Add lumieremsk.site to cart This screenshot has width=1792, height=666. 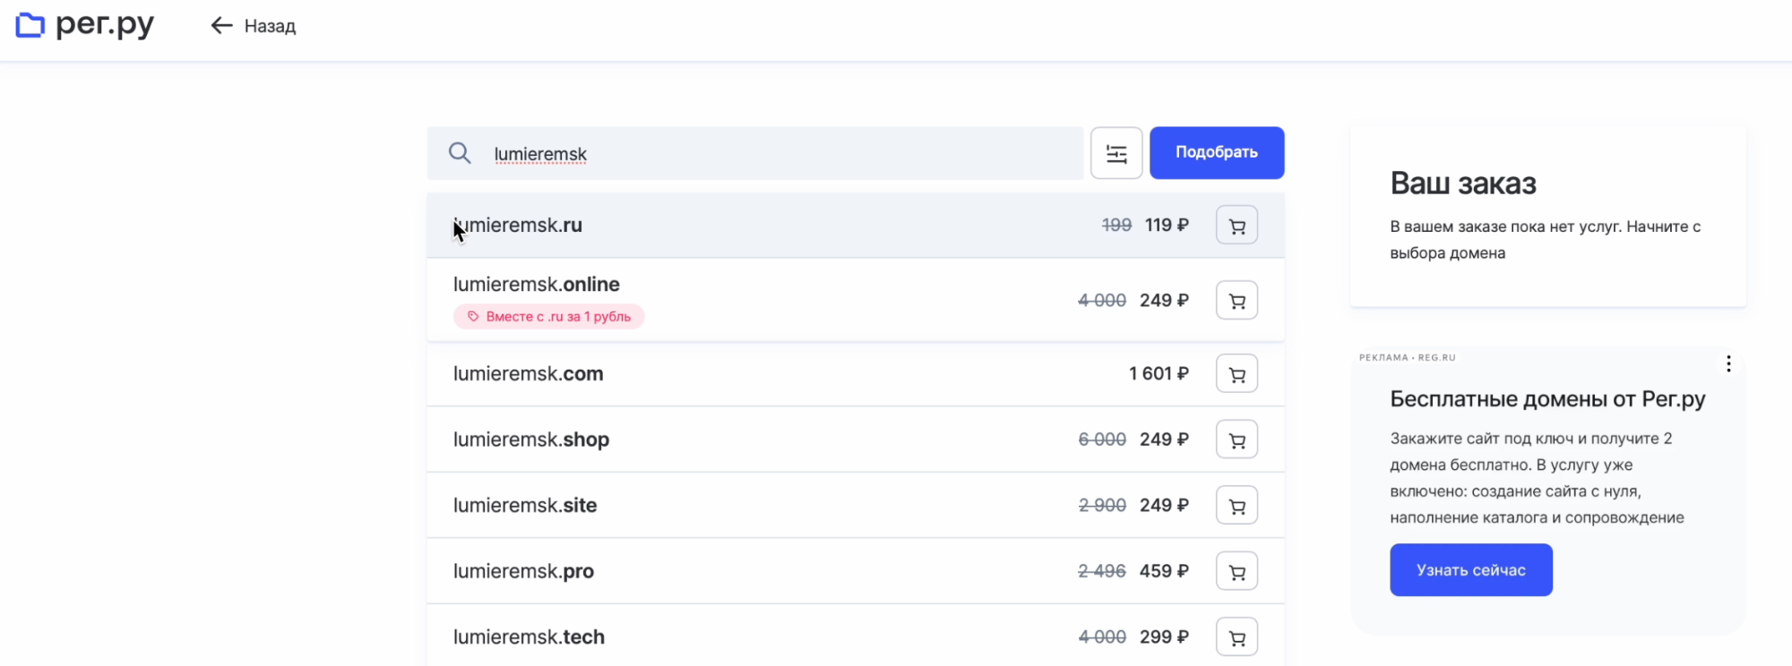[x=1236, y=506]
